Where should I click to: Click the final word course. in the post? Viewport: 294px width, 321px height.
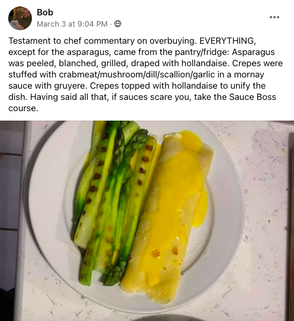pyautogui.click(x=23, y=108)
